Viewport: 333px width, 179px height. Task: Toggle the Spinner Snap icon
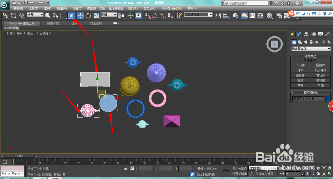click(170, 16)
